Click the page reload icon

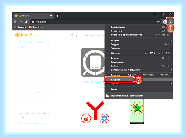[x=26, y=22]
